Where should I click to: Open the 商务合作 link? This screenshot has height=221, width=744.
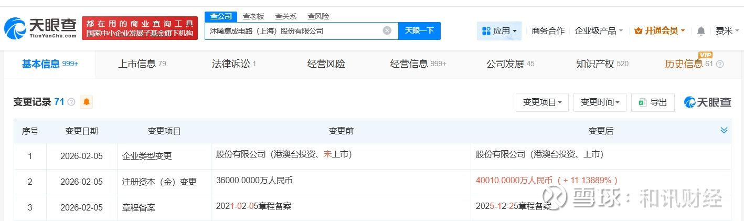[x=548, y=31]
